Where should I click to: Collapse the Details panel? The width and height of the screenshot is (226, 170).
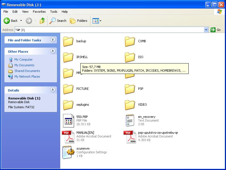[53, 90]
